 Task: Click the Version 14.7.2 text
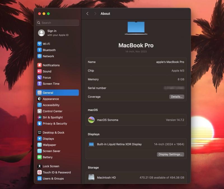tap(175, 120)
